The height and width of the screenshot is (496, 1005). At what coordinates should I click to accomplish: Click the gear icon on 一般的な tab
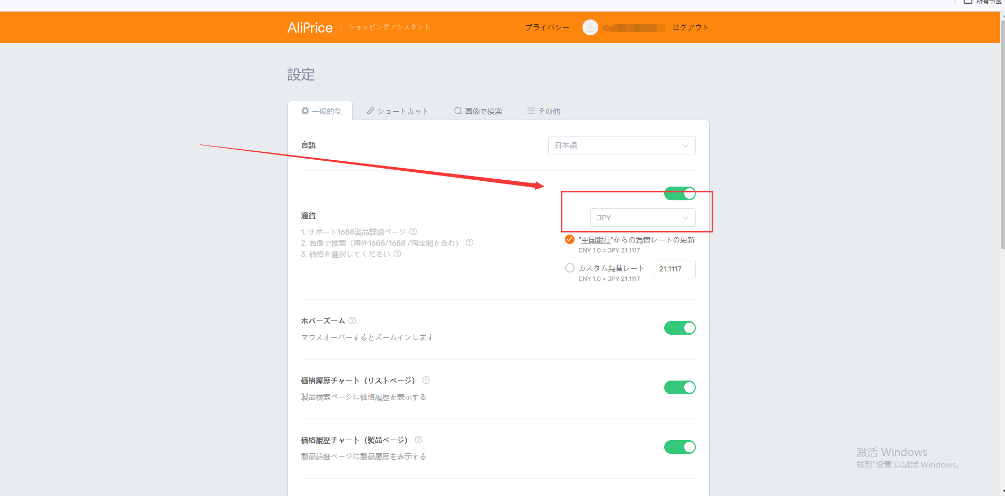(305, 111)
